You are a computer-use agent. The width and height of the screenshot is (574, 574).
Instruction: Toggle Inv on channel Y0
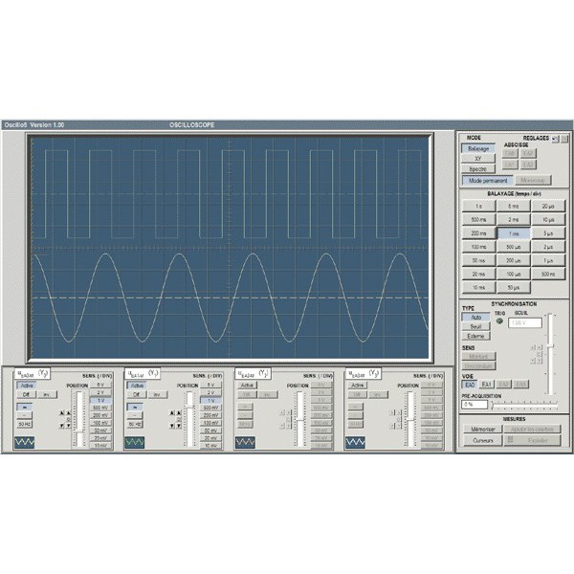coord(48,394)
